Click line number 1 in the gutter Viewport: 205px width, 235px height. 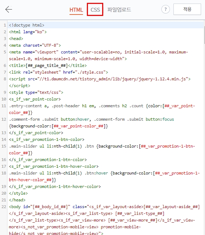[5, 25]
